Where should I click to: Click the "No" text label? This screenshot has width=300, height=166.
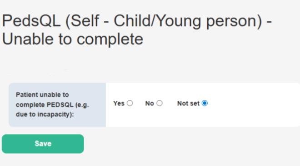pos(150,103)
